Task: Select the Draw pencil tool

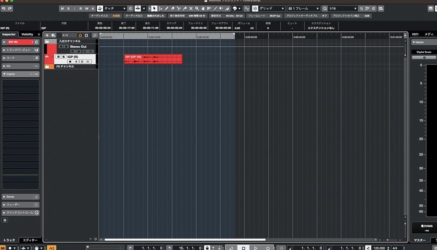Action: (x=167, y=9)
